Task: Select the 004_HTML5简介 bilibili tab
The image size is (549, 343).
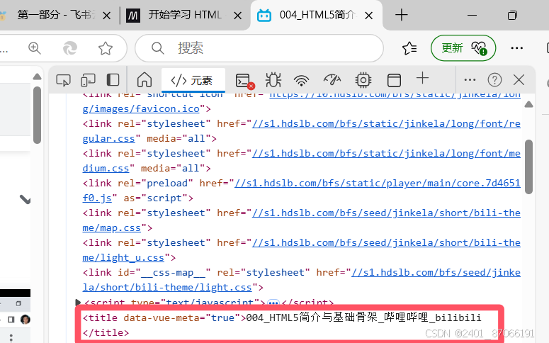Action: (316, 15)
